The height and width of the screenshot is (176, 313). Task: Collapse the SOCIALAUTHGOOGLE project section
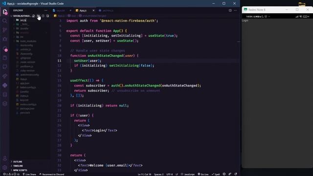21,16
